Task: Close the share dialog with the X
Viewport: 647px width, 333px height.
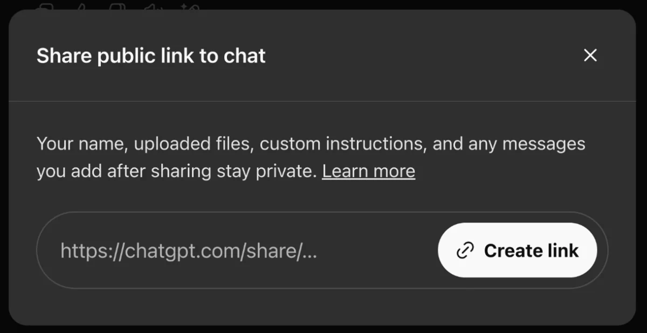Action: click(x=590, y=55)
